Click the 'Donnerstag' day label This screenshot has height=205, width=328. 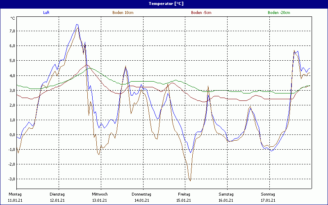[x=141, y=194]
